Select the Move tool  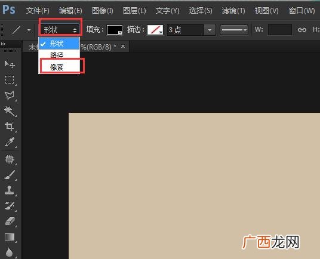pyautogui.click(x=10, y=64)
